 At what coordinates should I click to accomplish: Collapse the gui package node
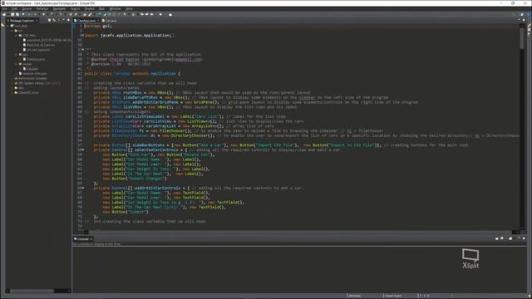click(x=16, y=54)
